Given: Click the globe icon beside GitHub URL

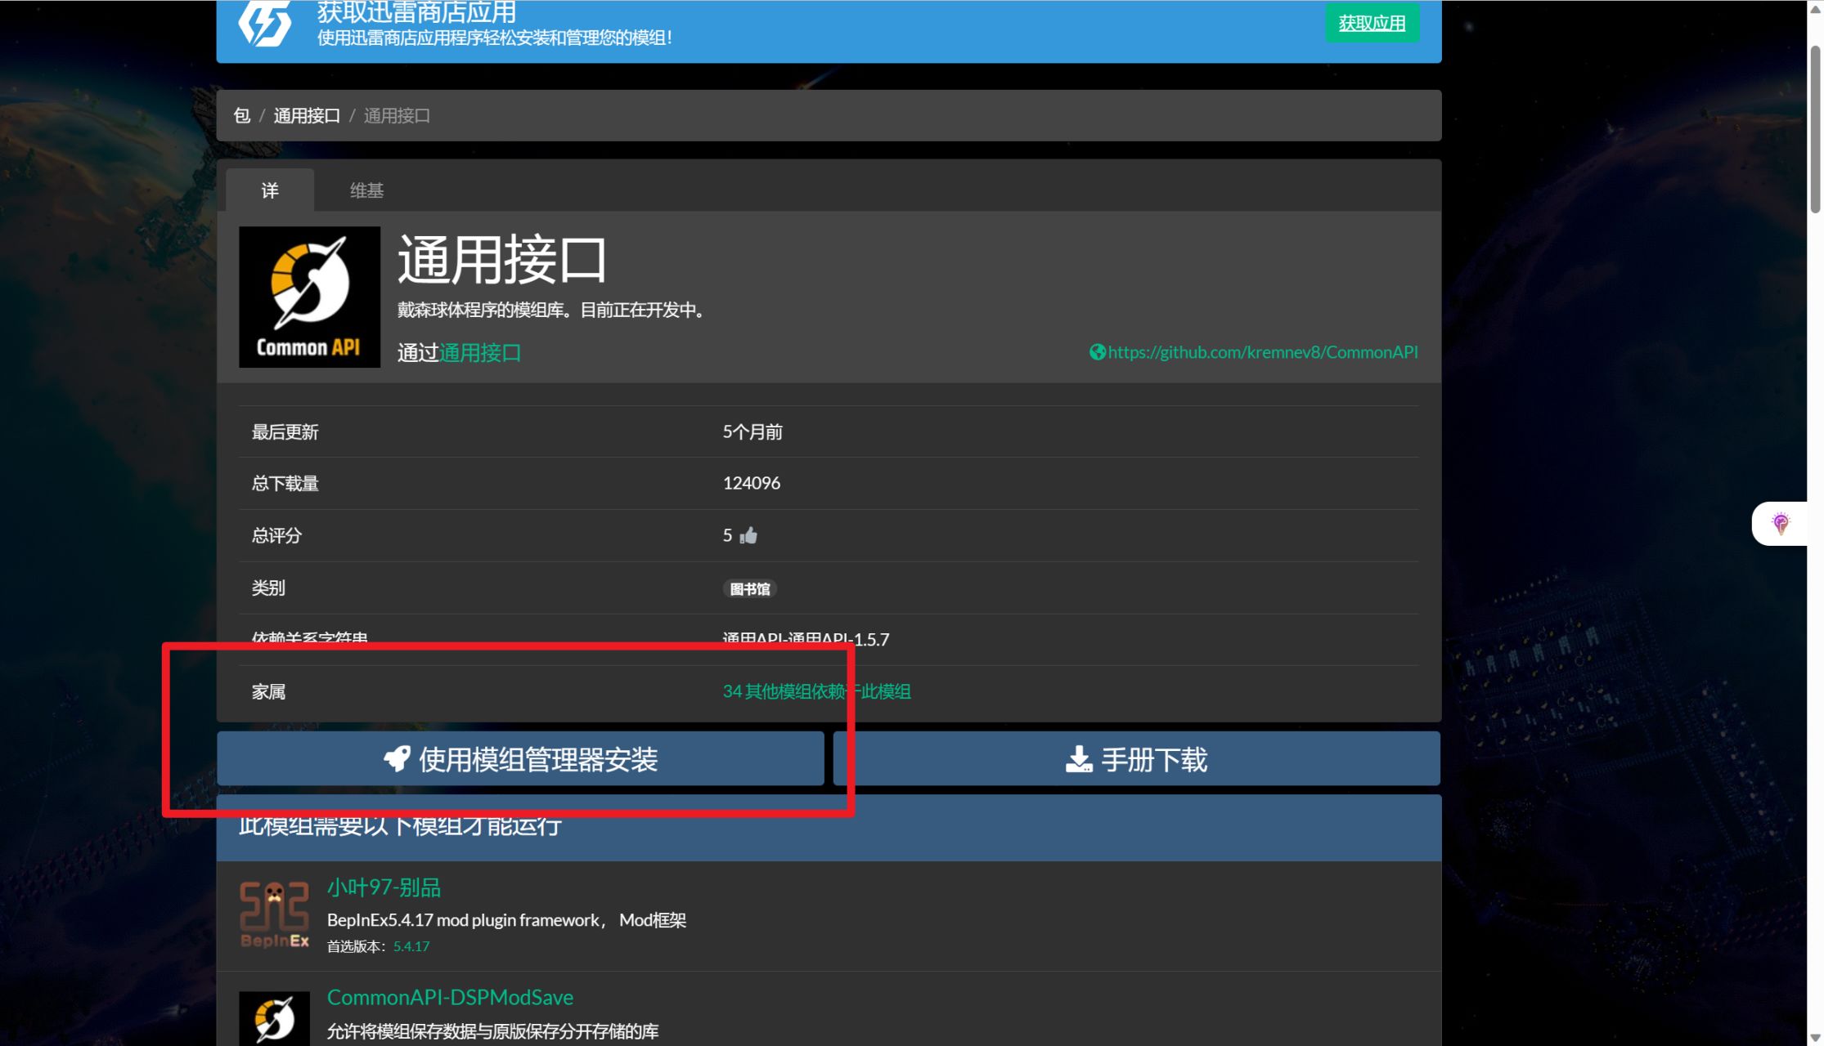Looking at the screenshot, I should [1097, 352].
